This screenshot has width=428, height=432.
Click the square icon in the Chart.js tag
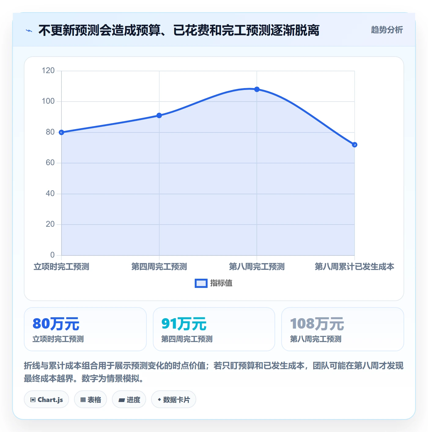pyautogui.click(x=33, y=400)
